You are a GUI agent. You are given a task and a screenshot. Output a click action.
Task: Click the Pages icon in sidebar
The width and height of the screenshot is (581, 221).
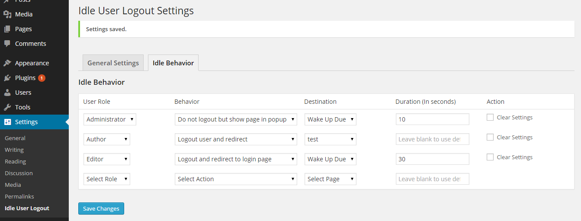coord(7,29)
